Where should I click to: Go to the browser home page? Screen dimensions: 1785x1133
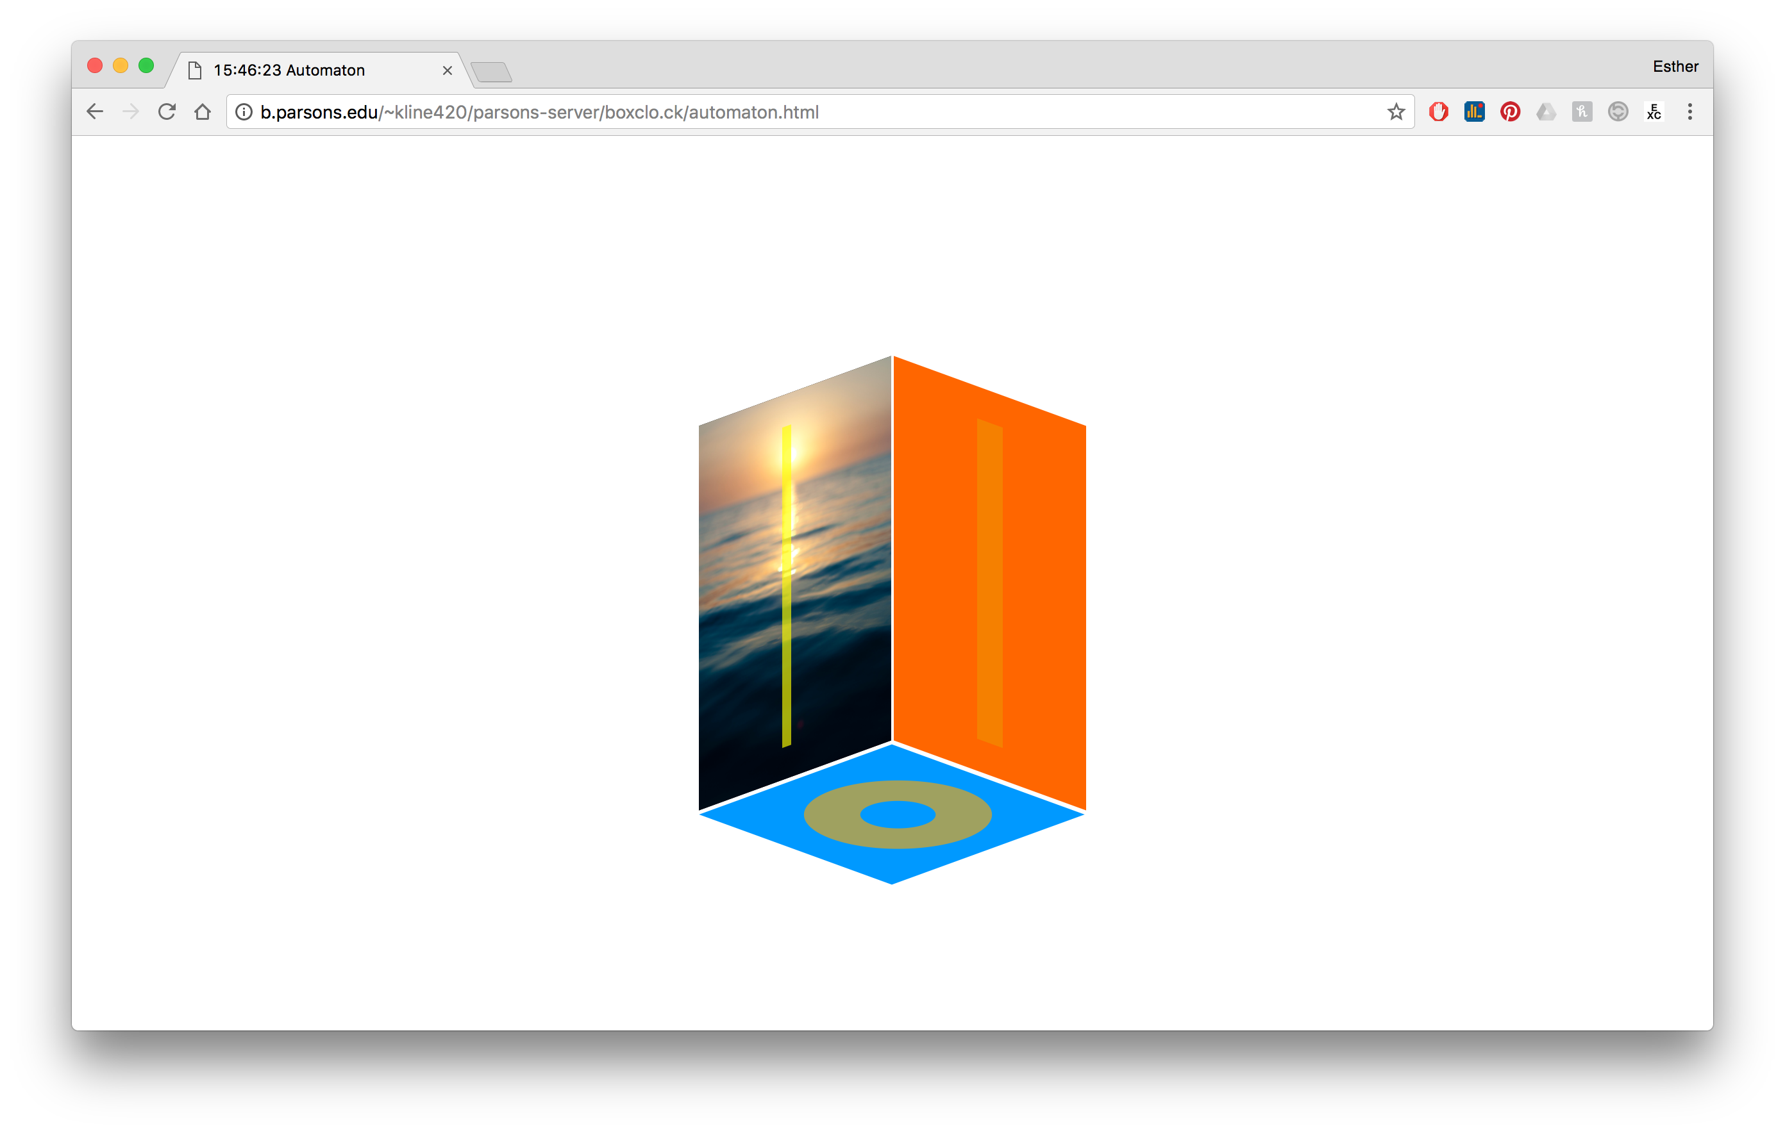[x=203, y=112]
